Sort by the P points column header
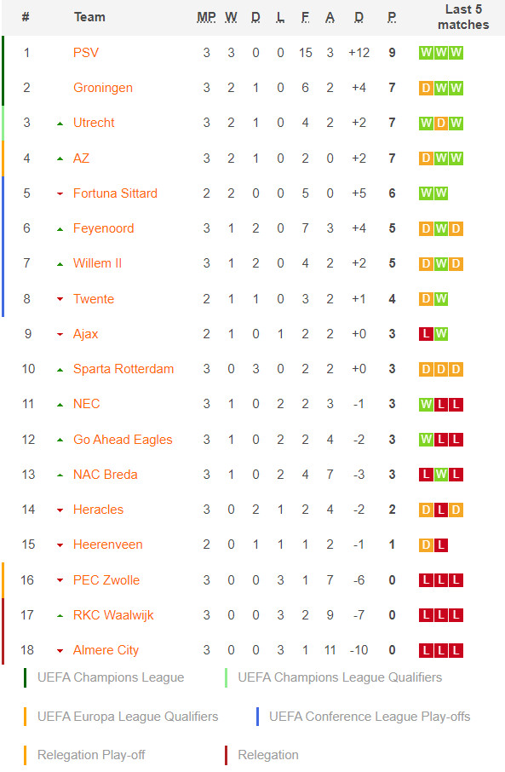Image resolution: width=505 pixels, height=772 pixels. pos(392,17)
